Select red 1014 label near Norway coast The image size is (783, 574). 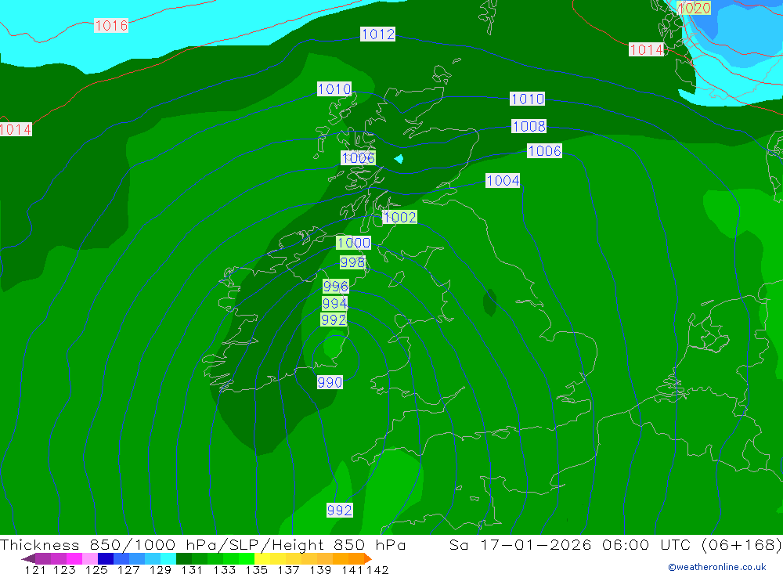646,49
